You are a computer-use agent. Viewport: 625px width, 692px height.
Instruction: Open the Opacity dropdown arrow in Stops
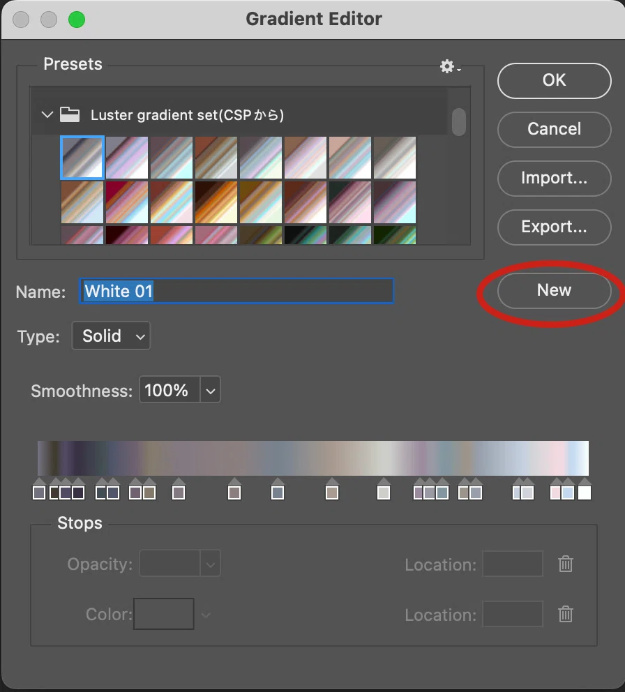pyautogui.click(x=211, y=564)
